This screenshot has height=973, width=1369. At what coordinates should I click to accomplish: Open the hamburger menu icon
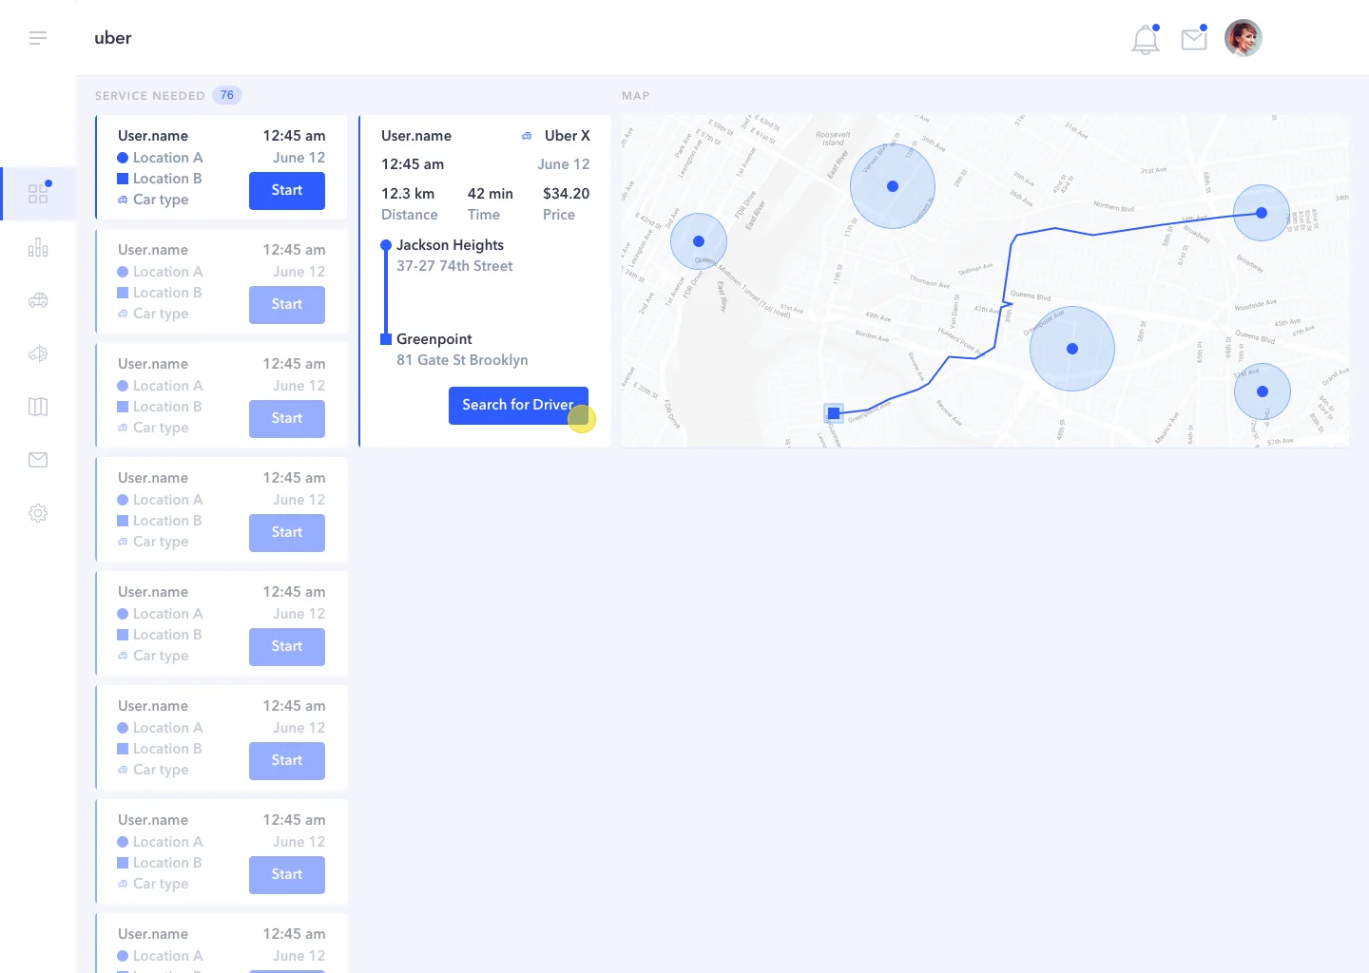pyautogui.click(x=38, y=38)
